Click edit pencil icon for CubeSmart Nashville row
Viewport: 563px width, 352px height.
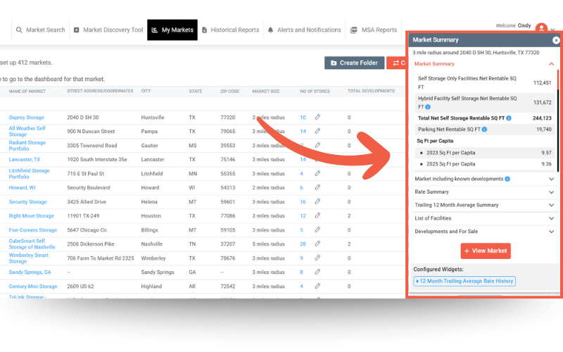(x=317, y=244)
